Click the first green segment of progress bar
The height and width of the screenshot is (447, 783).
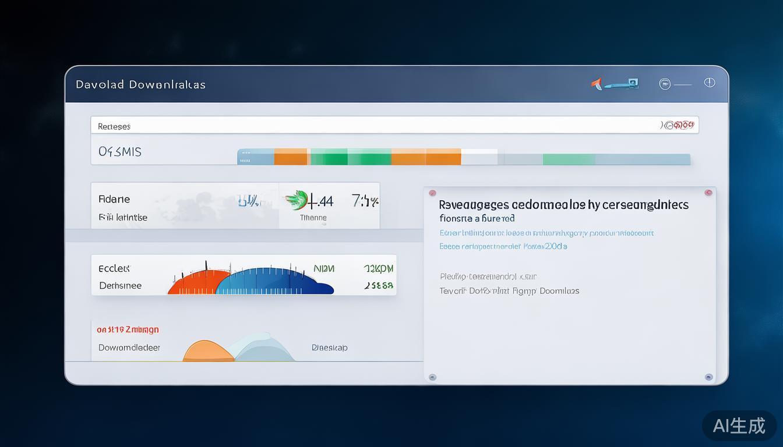[x=329, y=157]
